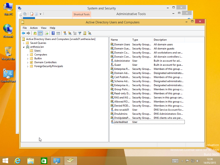Image resolution: width=220 pixels, height=165 pixels.
Task: Select the Domain Users group row
Action: tap(147, 45)
